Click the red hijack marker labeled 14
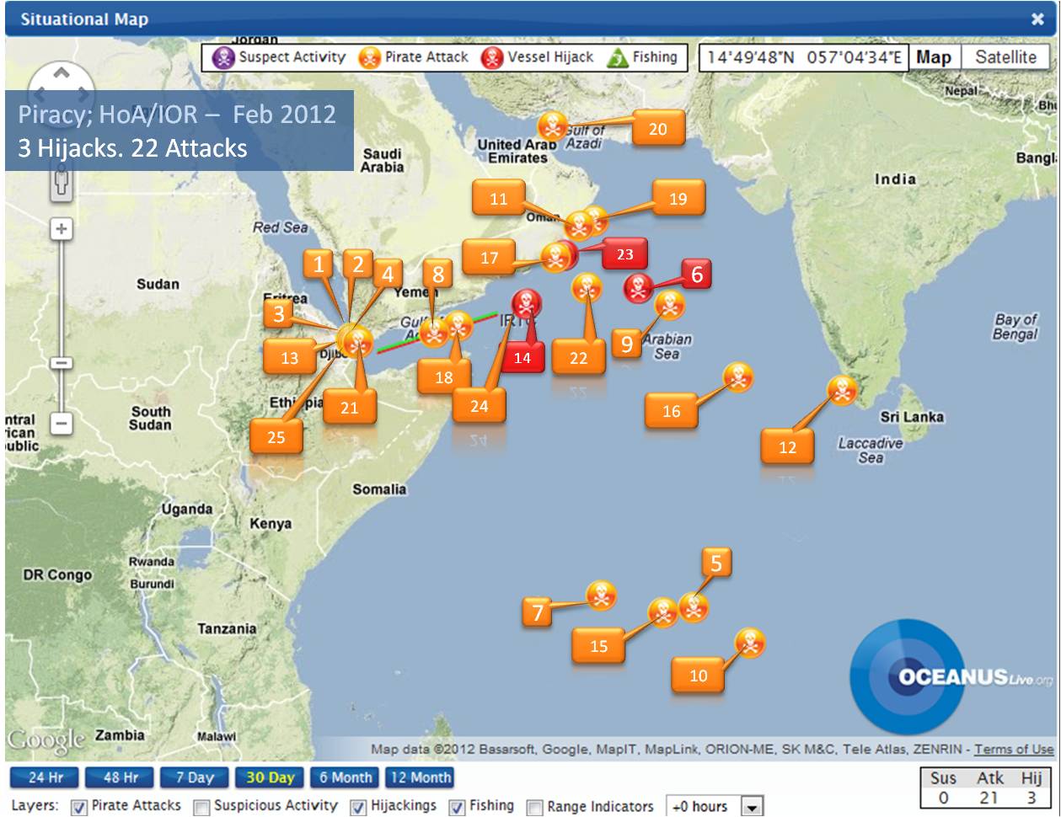Screen dimensions: 1061x817 tap(527, 303)
